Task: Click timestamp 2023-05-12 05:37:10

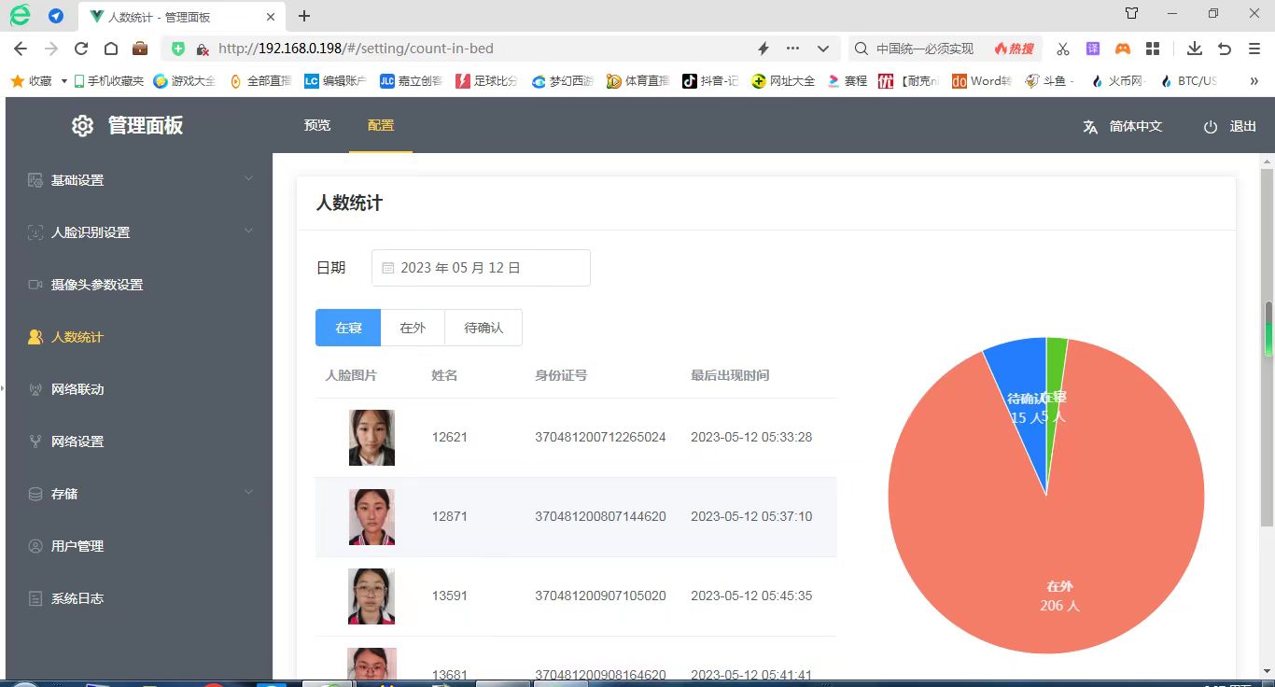Action: (751, 516)
